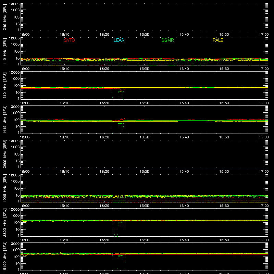The image size is (274, 274).
Task: Click the 16:50 time label under 2695 MHz panel
Action: (x=224, y=172)
